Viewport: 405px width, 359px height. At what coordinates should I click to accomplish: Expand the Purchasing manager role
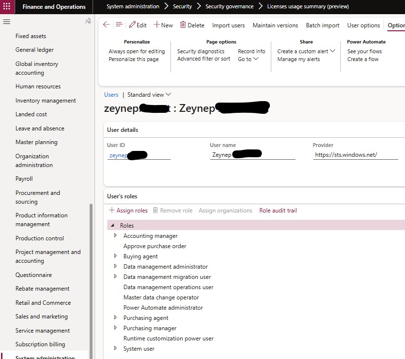pyautogui.click(x=115, y=328)
